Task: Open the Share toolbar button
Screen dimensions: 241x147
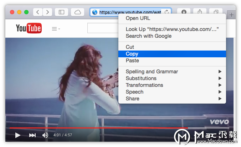Action: 200,11
